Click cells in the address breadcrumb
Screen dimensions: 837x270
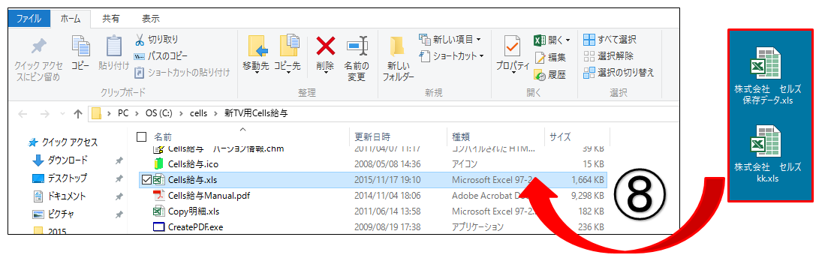pyautogui.click(x=198, y=114)
